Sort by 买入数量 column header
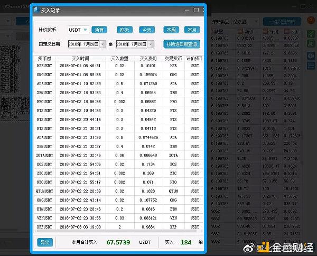The width and height of the screenshot is (317, 256). [120, 59]
